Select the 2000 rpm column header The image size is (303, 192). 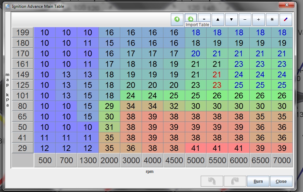coord(109,160)
